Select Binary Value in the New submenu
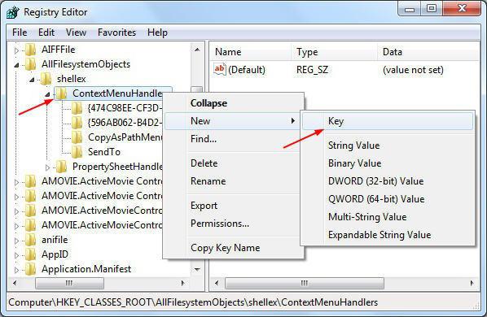 click(x=388, y=163)
